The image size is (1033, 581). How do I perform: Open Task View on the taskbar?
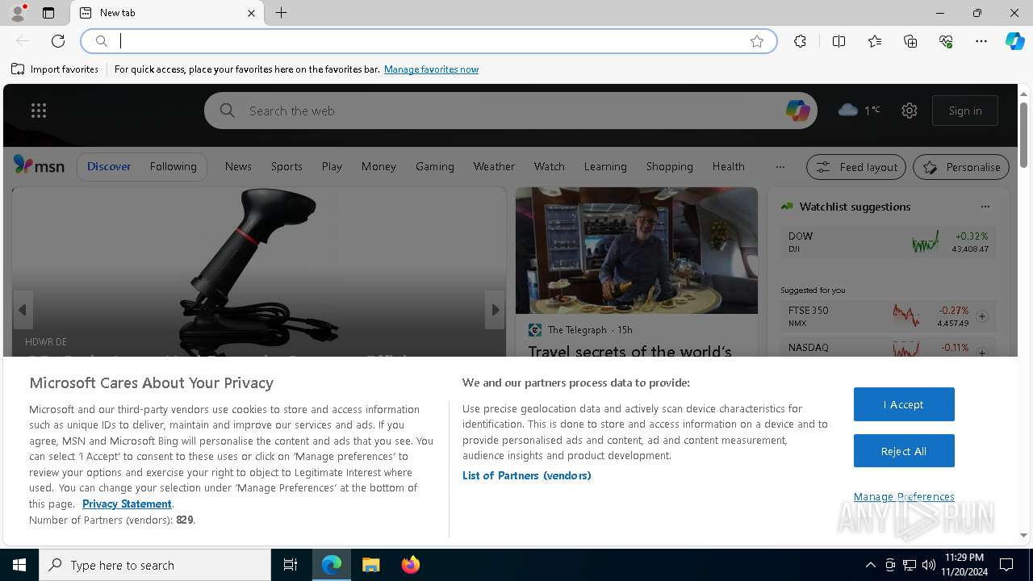pos(291,565)
